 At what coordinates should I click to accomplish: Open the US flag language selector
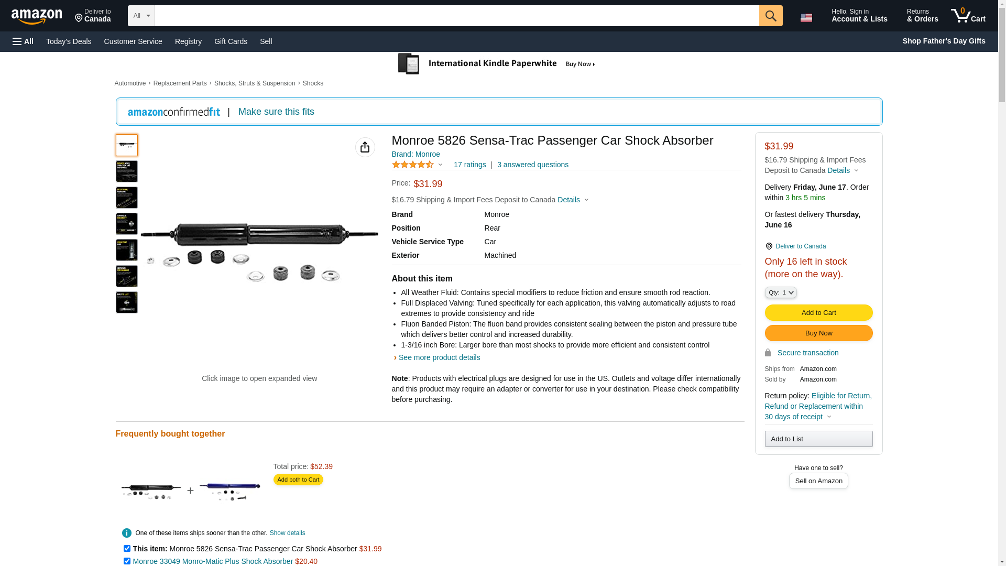pos(806,18)
